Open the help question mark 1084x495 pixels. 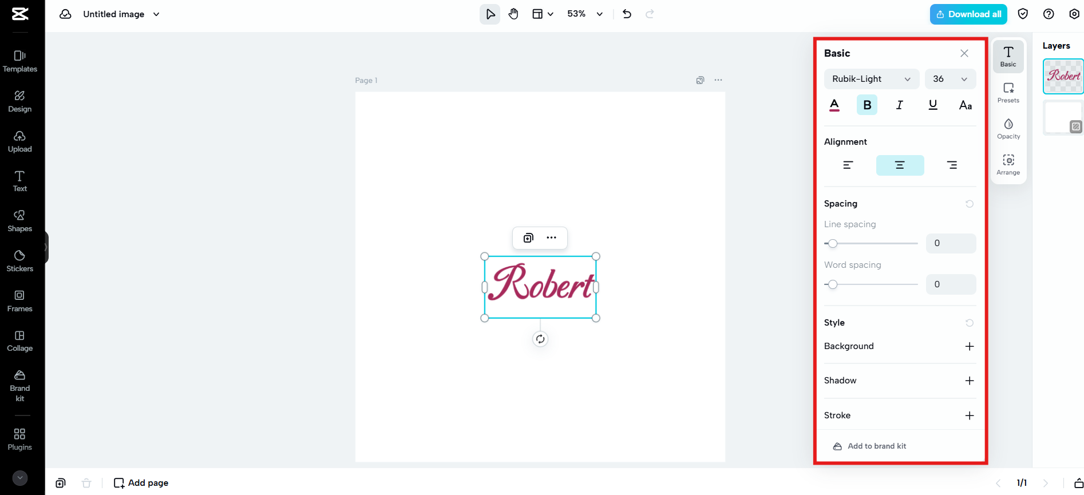[1049, 14]
